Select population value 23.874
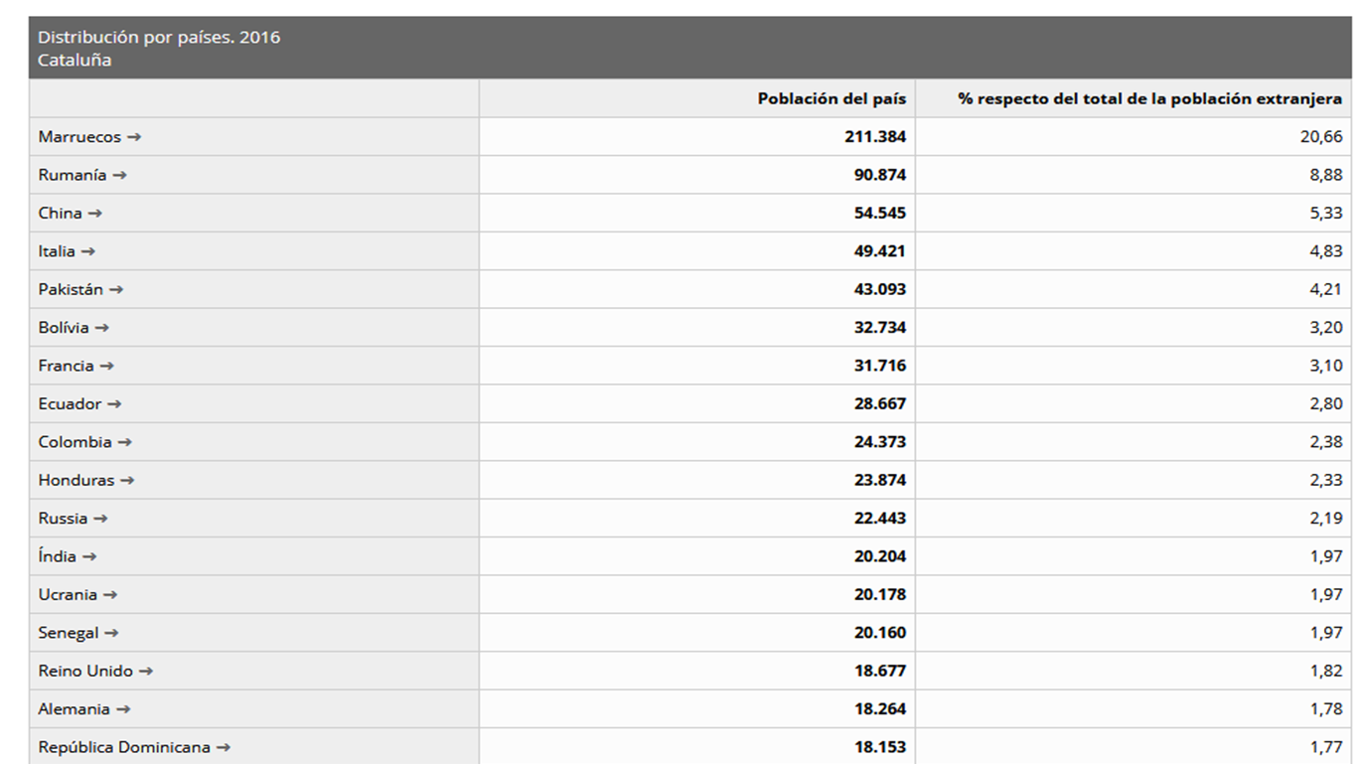Image resolution: width=1362 pixels, height=765 pixels. (879, 481)
